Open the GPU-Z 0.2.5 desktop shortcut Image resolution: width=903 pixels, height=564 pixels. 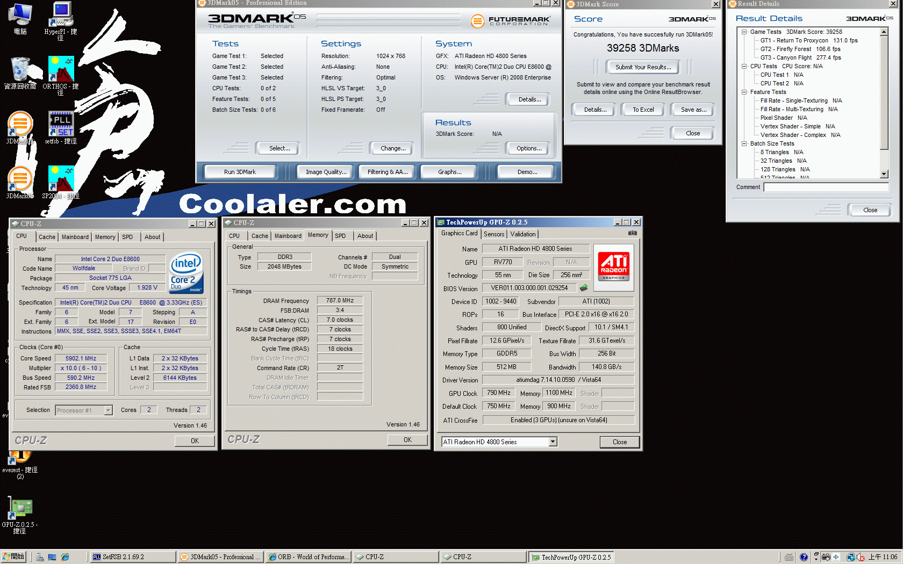coord(20,516)
